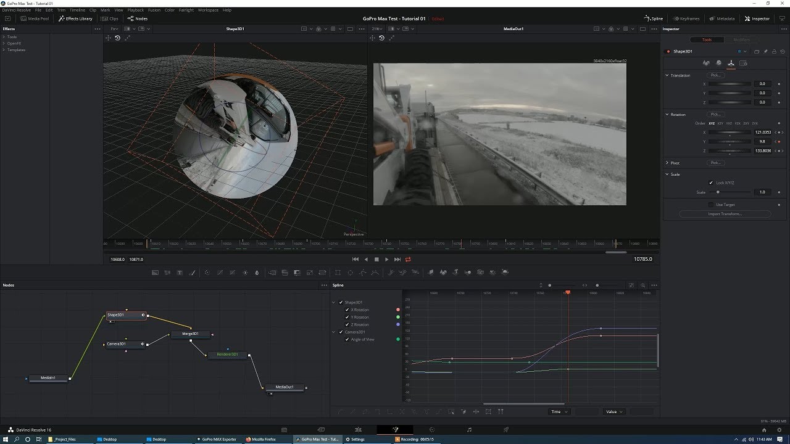Open the Cut page icon
The width and height of the screenshot is (790, 444).
(321, 429)
